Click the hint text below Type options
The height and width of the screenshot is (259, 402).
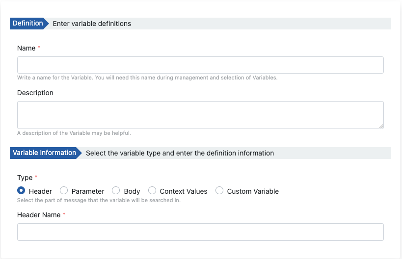(x=99, y=200)
